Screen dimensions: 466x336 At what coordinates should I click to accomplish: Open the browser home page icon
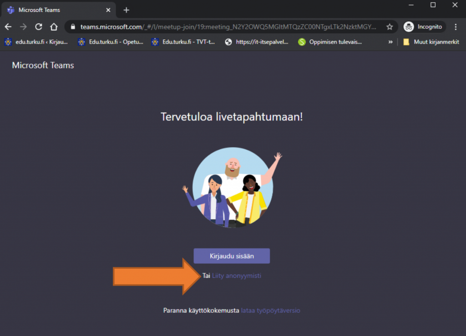pos(54,27)
